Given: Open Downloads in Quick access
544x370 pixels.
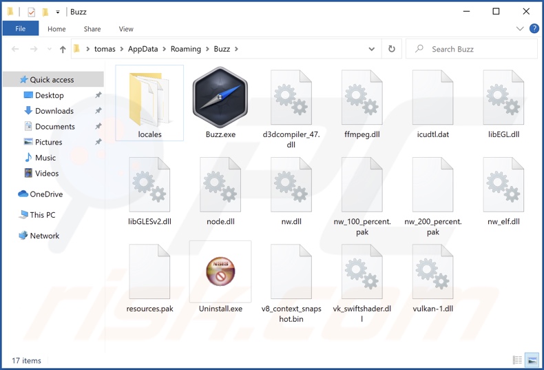Looking at the screenshot, I should click(x=54, y=111).
